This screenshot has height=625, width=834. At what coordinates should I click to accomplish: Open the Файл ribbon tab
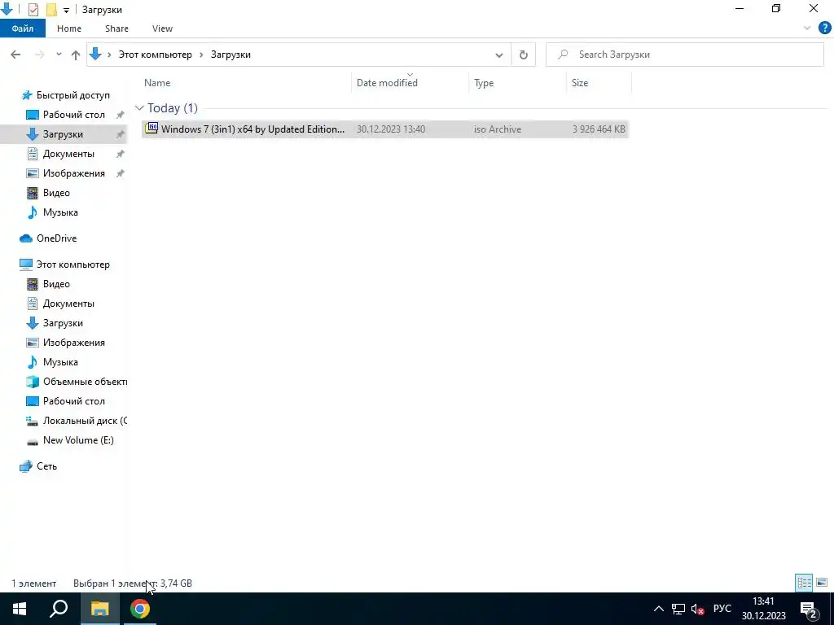tap(22, 28)
